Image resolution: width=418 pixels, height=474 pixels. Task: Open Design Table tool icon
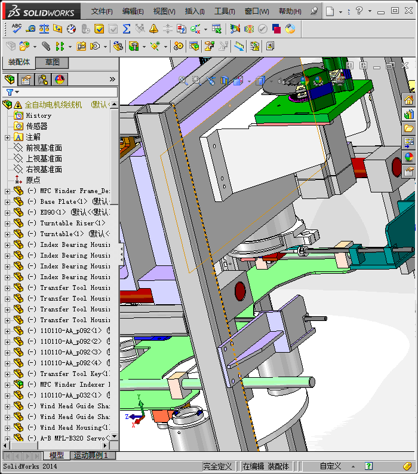[x=217, y=29]
